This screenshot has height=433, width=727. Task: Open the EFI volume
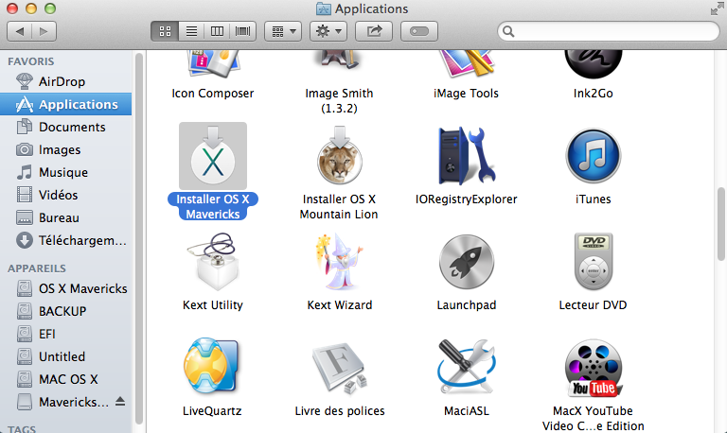(x=66, y=334)
